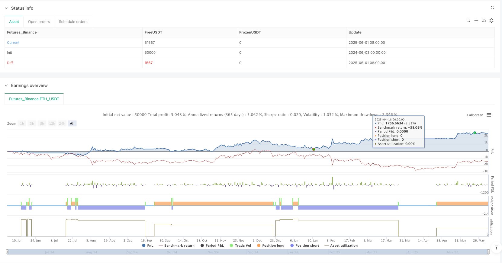
Task: Click the collapse arrows icon at top right
Action: point(493,8)
